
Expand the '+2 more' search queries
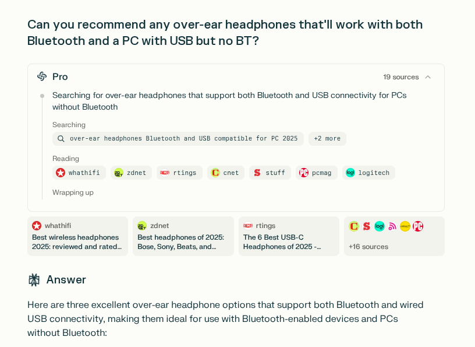point(328,138)
